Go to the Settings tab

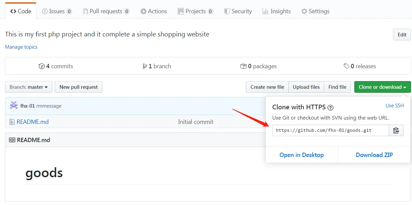click(x=315, y=11)
